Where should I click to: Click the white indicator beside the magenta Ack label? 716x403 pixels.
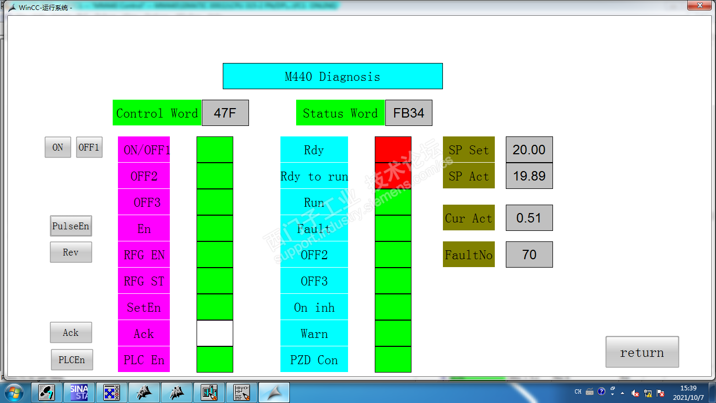(215, 333)
